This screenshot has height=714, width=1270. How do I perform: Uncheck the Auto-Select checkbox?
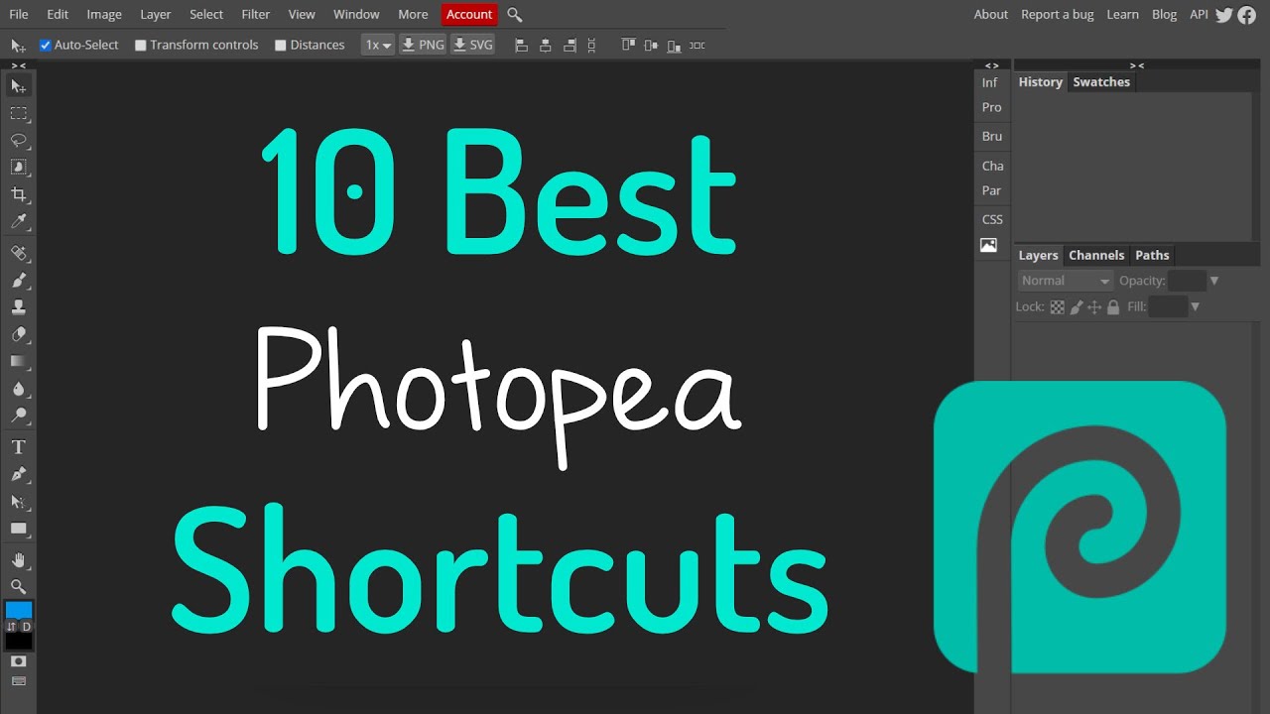pos(45,45)
